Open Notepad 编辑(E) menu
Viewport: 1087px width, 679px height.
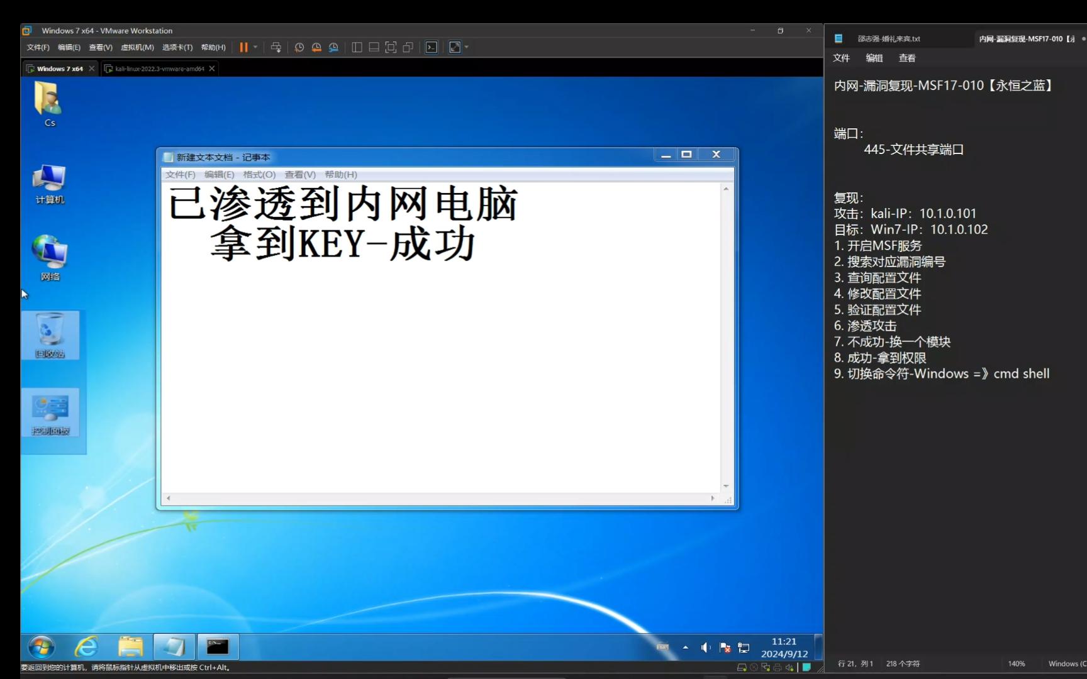pyautogui.click(x=219, y=174)
